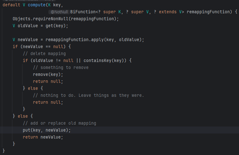Click the 'BiFunction' type in the parameter list
The width and height of the screenshot is (239, 155).
[x=83, y=12]
